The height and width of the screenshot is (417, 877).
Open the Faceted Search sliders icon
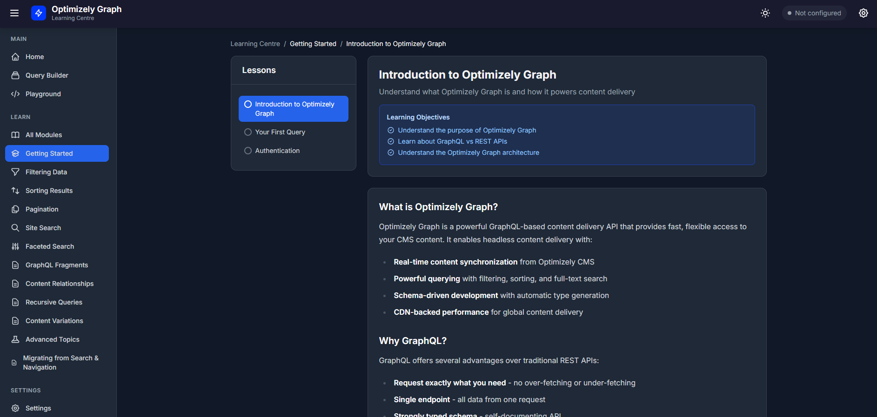click(15, 246)
